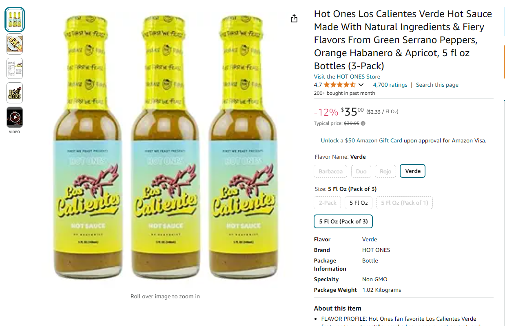505x326 pixels.
Task: Open the typical price info icon
Action: (363, 123)
